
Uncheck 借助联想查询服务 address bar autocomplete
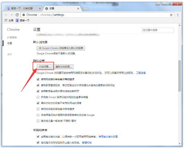tap(38, 85)
